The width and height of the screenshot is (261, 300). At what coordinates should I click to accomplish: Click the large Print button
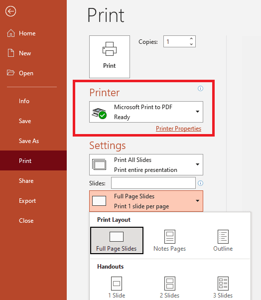tap(110, 57)
